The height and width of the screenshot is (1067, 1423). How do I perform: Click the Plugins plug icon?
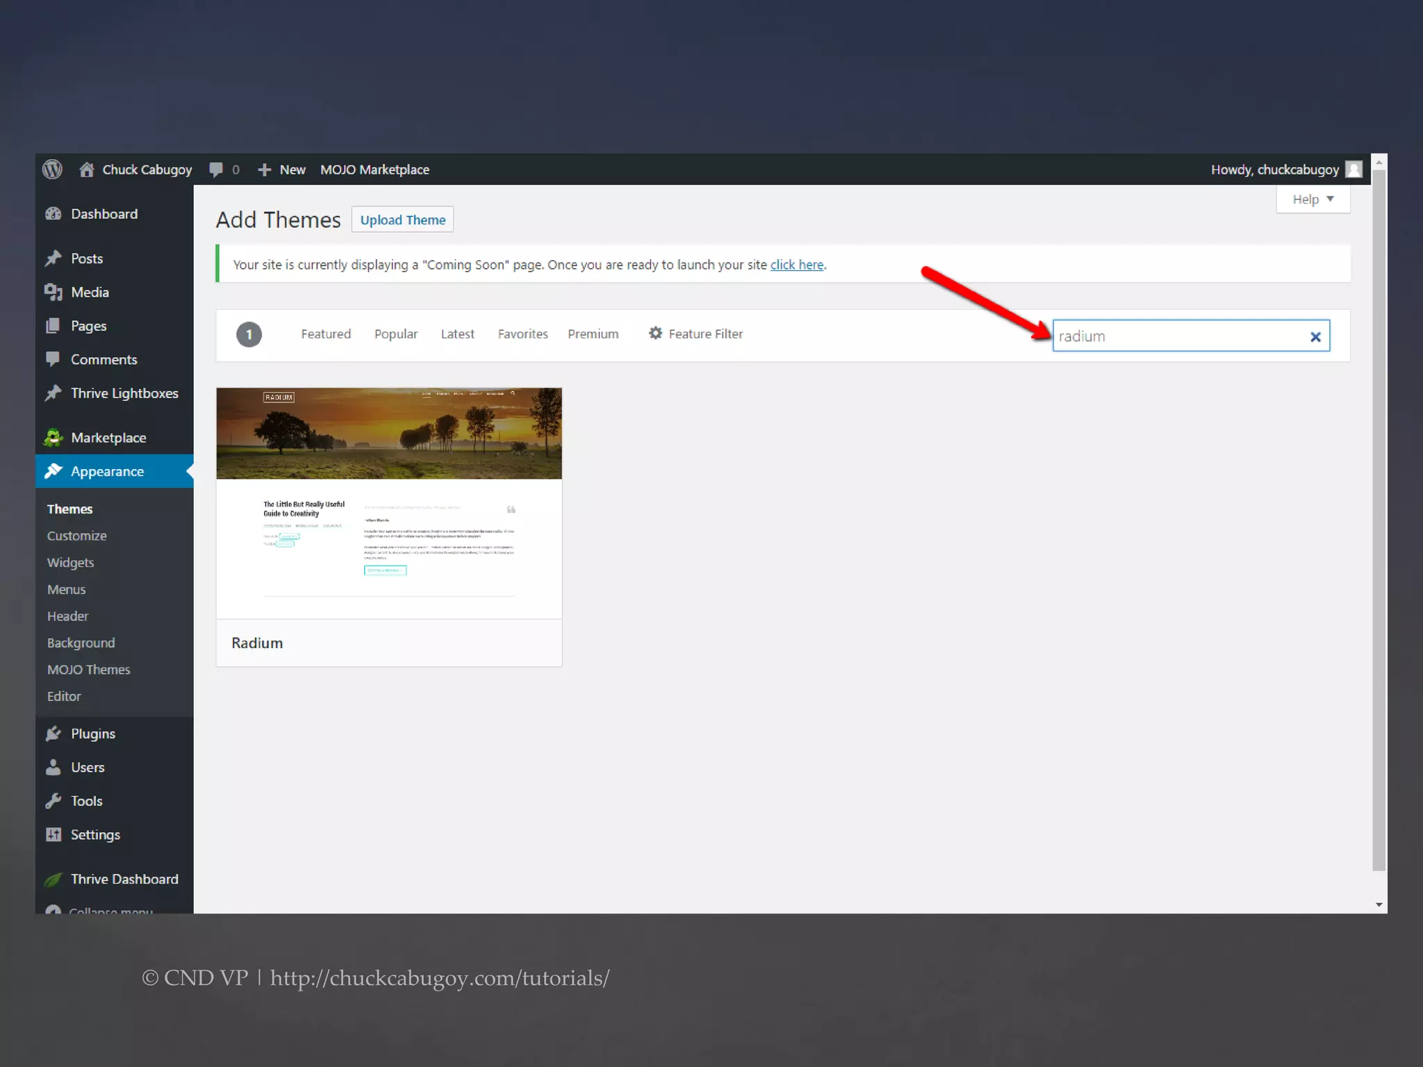coord(54,734)
